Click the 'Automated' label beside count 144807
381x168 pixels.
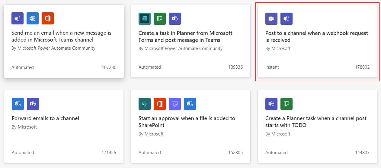pyautogui.click(x=277, y=153)
